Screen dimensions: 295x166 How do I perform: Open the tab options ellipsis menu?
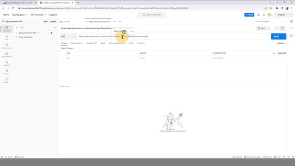pos(120,22)
